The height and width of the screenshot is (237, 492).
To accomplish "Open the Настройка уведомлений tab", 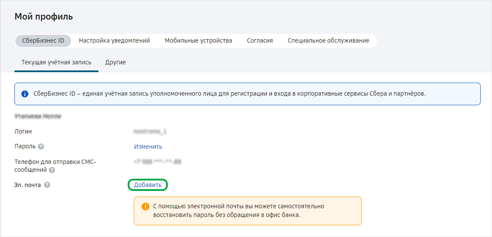I will (114, 40).
